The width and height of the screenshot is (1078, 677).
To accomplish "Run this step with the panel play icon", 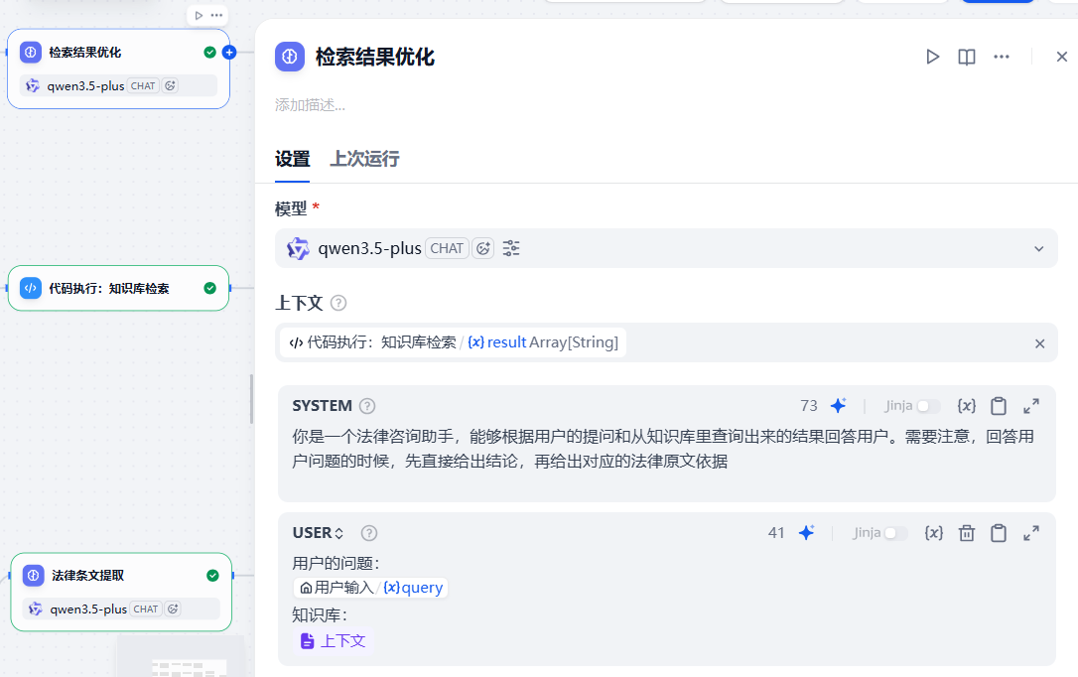I will tap(932, 57).
